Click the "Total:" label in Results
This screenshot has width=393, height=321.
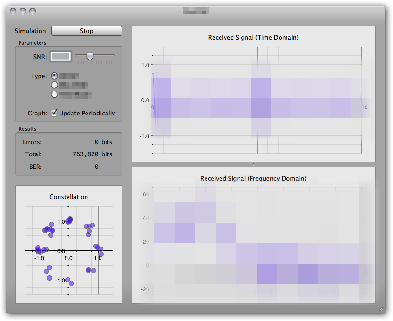(x=33, y=154)
